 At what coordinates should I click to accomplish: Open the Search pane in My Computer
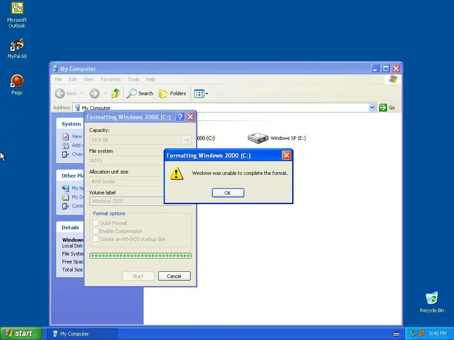[x=140, y=93]
